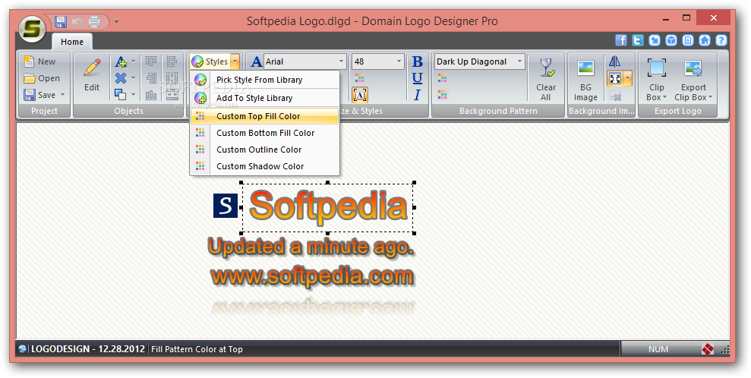Open the fit background image dropdown arrow

pos(627,78)
